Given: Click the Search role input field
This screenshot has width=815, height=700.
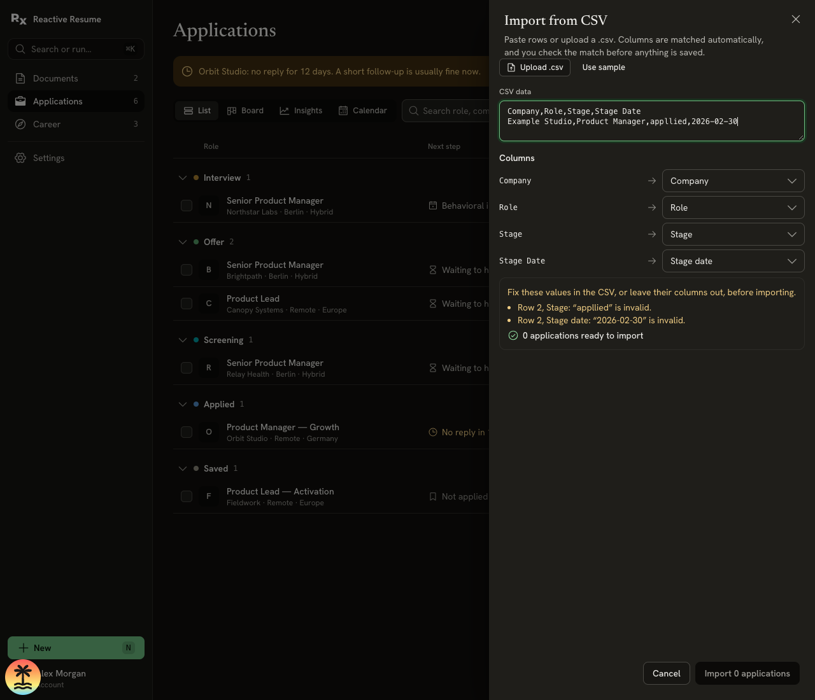Looking at the screenshot, I should coord(446,111).
